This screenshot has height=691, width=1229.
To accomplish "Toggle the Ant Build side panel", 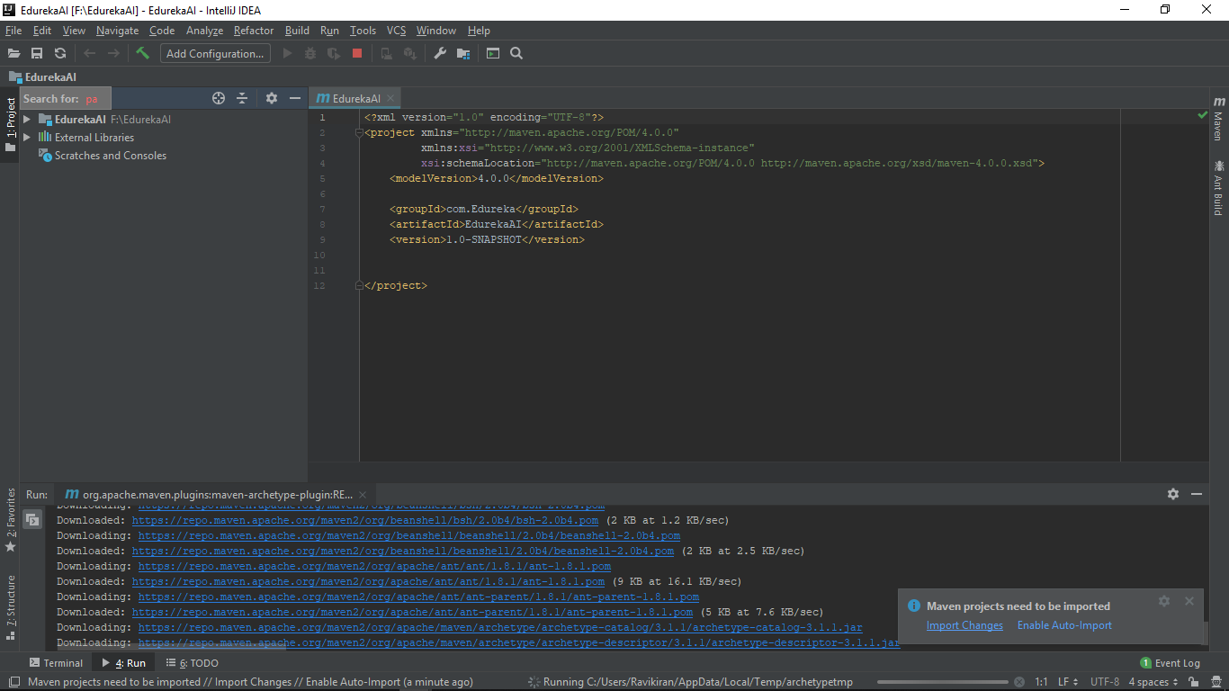I will point(1219,188).
